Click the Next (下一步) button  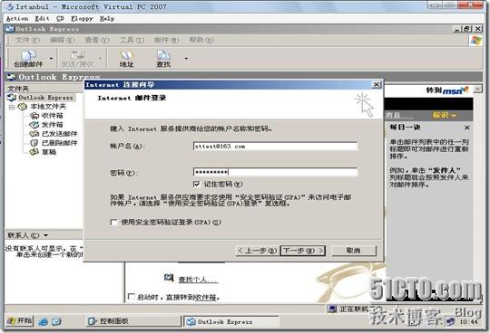303,251
